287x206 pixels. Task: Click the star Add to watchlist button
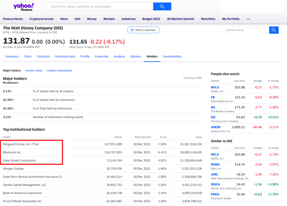[143, 30]
